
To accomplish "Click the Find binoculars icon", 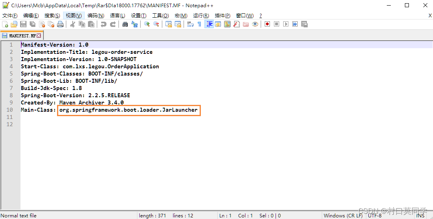I will point(125,24).
